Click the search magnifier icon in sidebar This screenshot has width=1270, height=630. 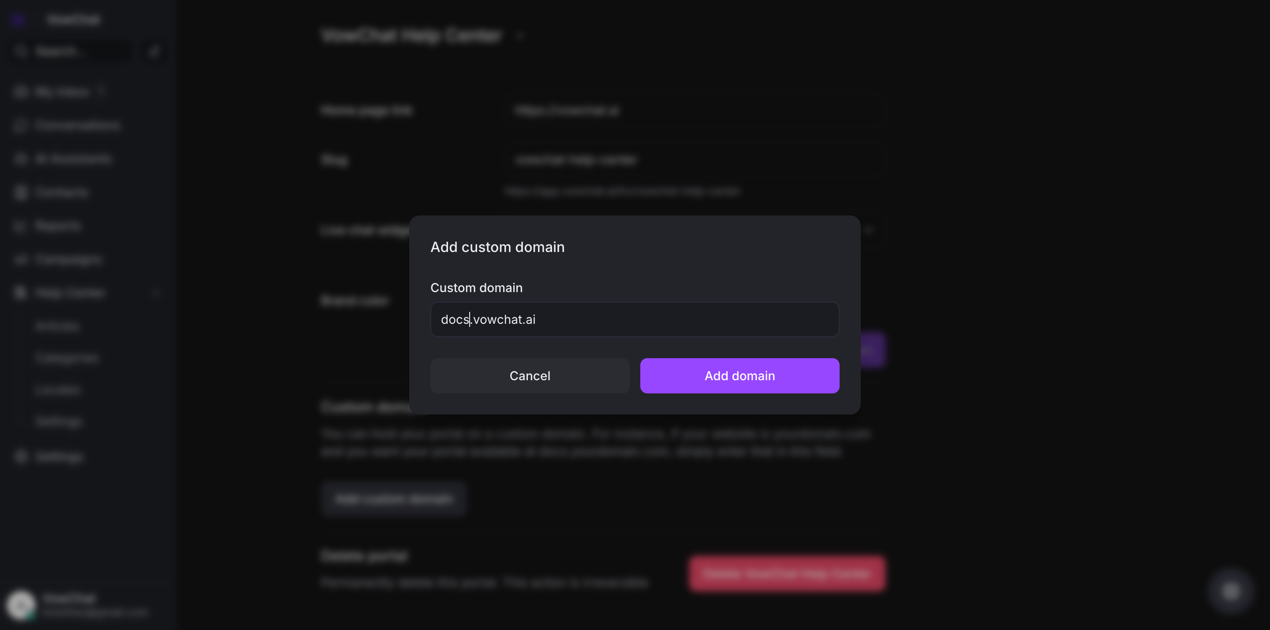pos(20,51)
